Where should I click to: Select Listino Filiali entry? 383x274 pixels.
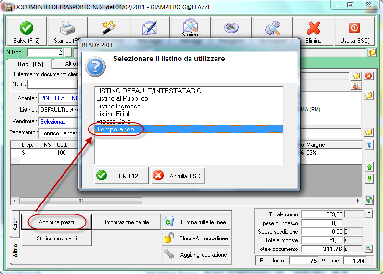[189, 114]
